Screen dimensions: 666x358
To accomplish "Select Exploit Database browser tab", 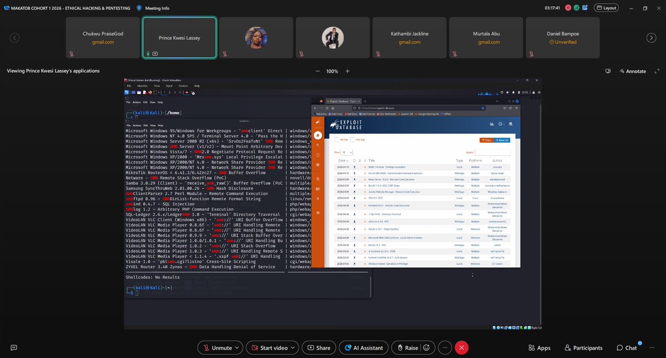I will click(x=343, y=101).
